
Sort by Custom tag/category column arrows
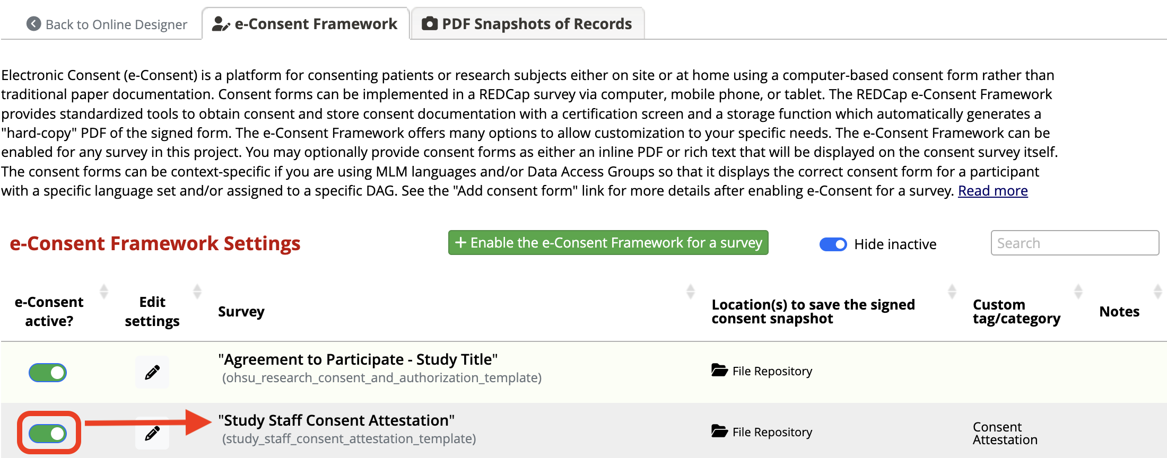point(1078,291)
